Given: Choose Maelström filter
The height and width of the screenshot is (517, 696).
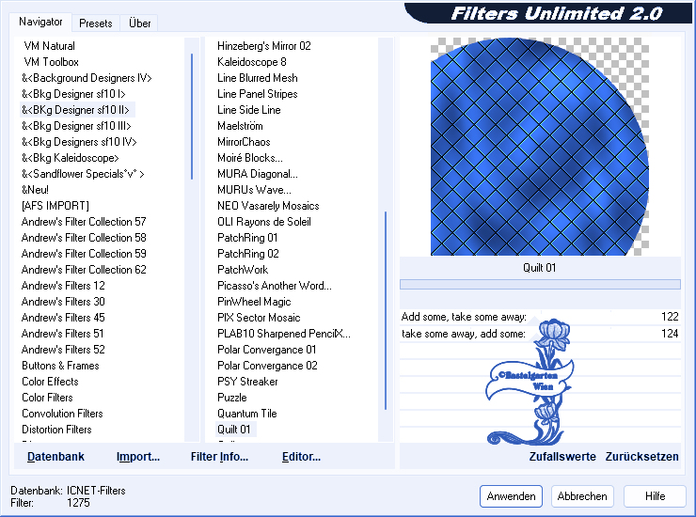Looking at the screenshot, I should coord(240,126).
